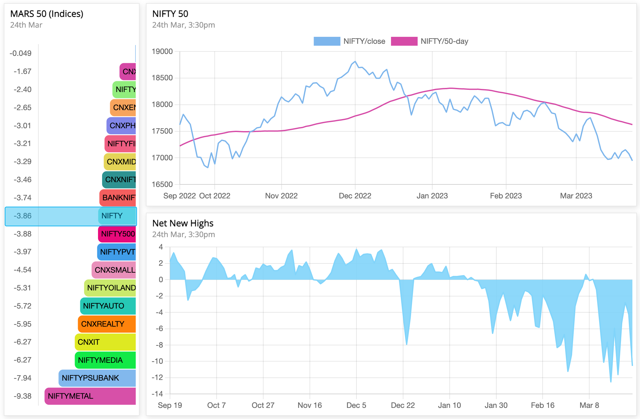The width and height of the screenshot is (640, 419).
Task: Select the NIFTYPSUBANK bar
Action: pyautogui.click(x=97, y=378)
